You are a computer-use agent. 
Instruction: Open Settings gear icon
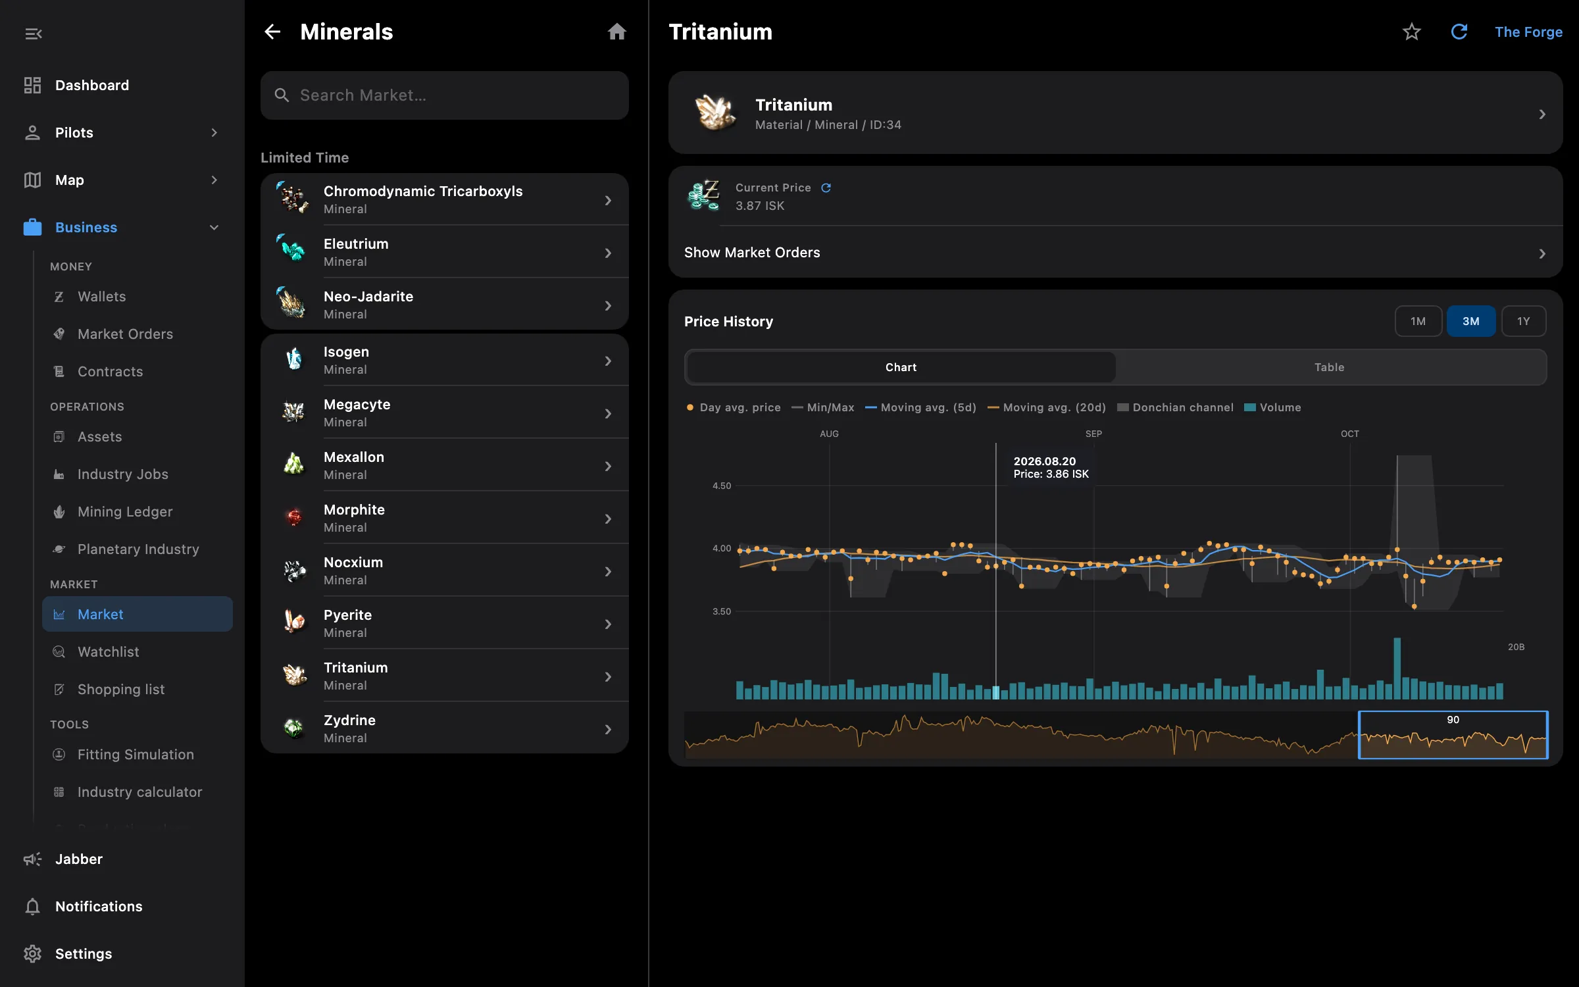tap(32, 953)
